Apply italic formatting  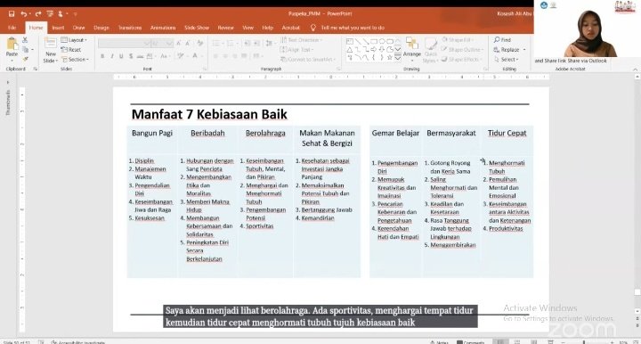(112, 56)
